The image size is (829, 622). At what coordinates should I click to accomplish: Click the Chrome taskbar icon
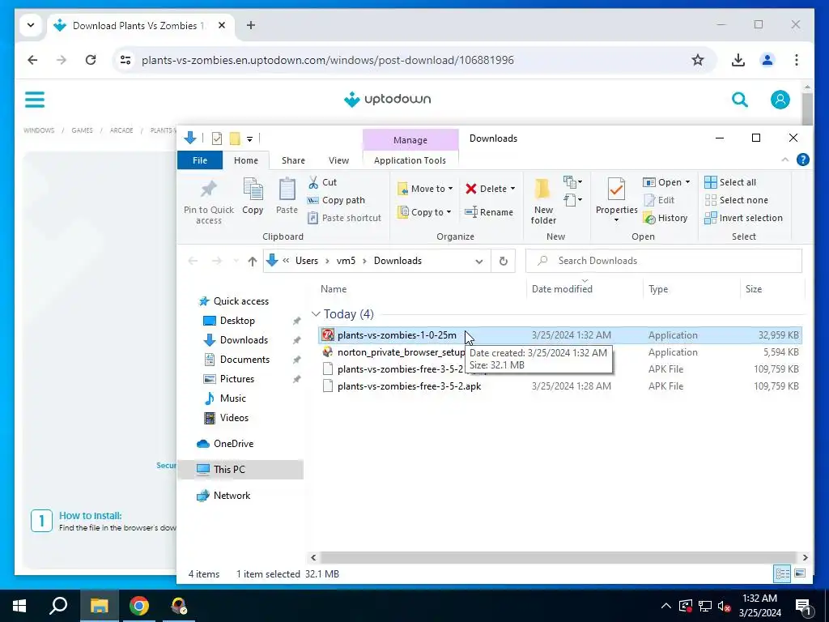[x=139, y=606]
